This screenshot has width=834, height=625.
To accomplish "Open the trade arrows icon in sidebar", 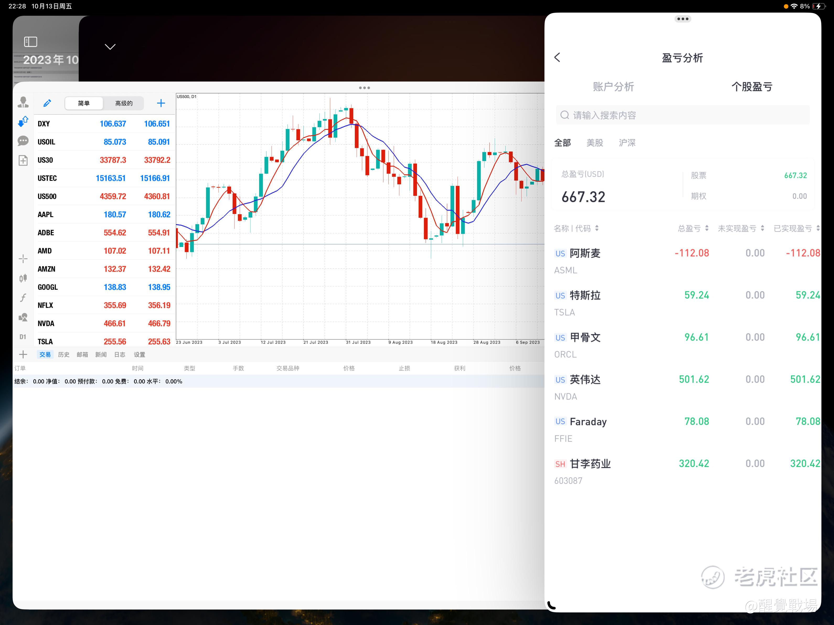I will [23, 121].
